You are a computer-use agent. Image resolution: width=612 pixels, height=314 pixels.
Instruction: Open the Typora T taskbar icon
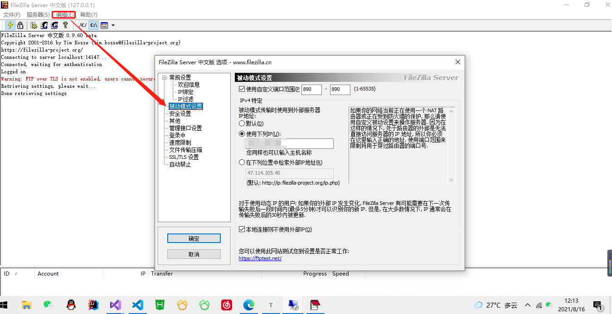271,305
